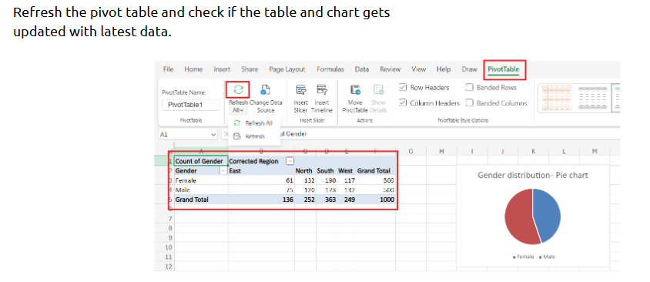The width and height of the screenshot is (650, 282).
Task: Switch to the Home tab
Action: coord(193,69)
